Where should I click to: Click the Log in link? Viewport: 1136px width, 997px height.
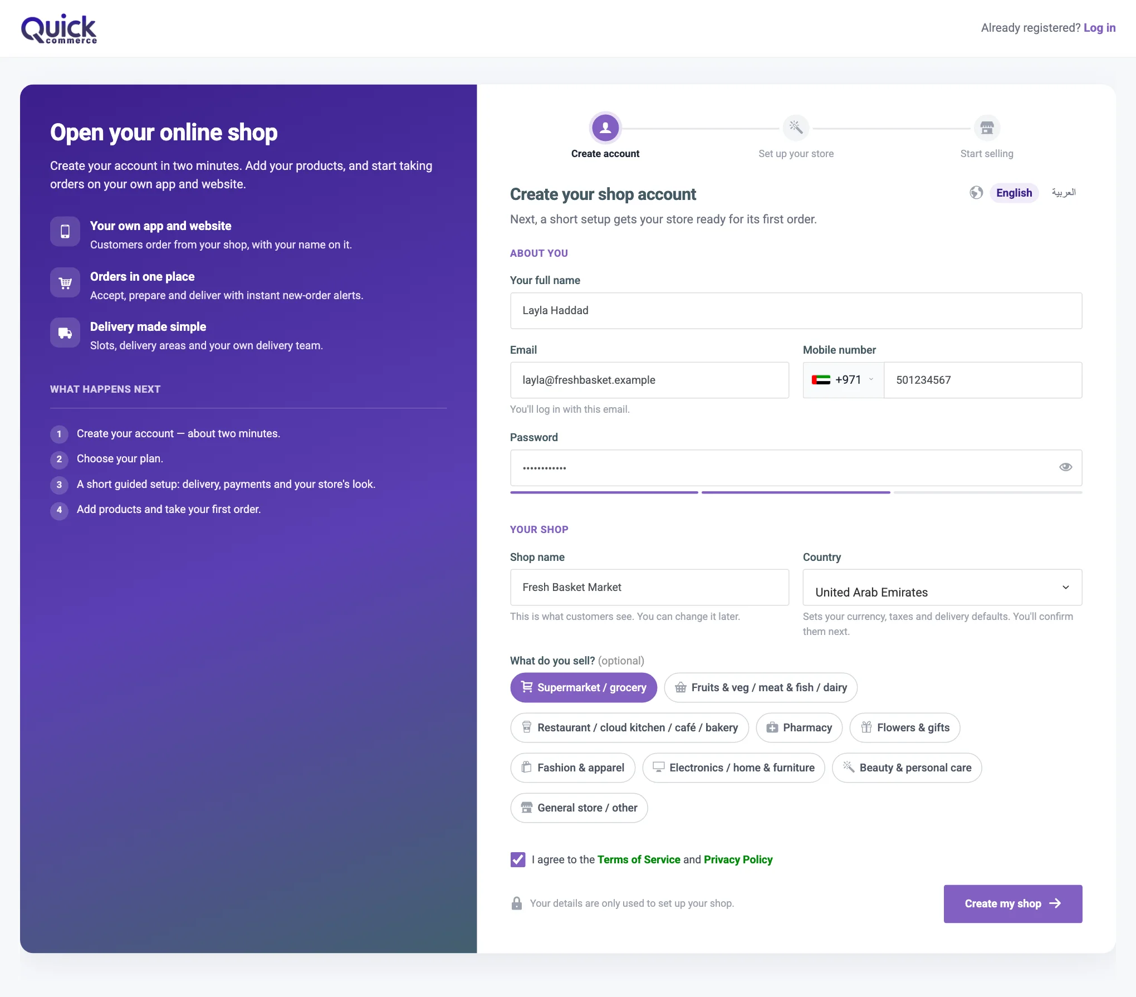tap(1099, 28)
